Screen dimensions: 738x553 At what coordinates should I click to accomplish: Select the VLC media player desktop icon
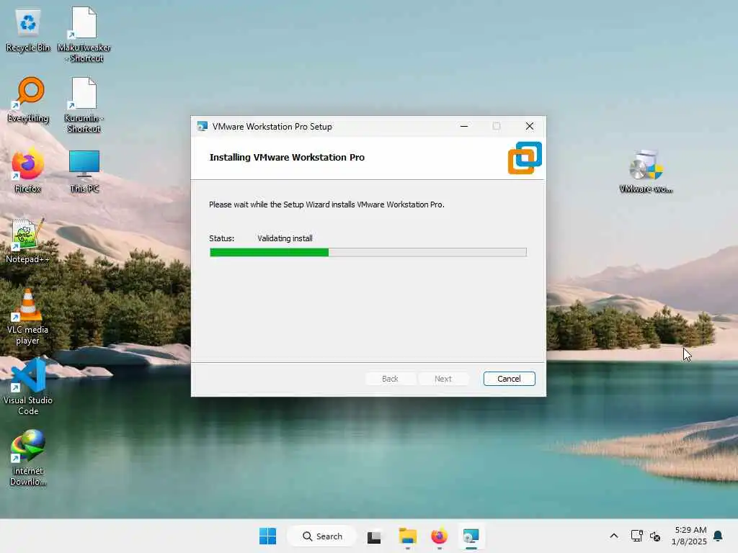pyautogui.click(x=28, y=317)
